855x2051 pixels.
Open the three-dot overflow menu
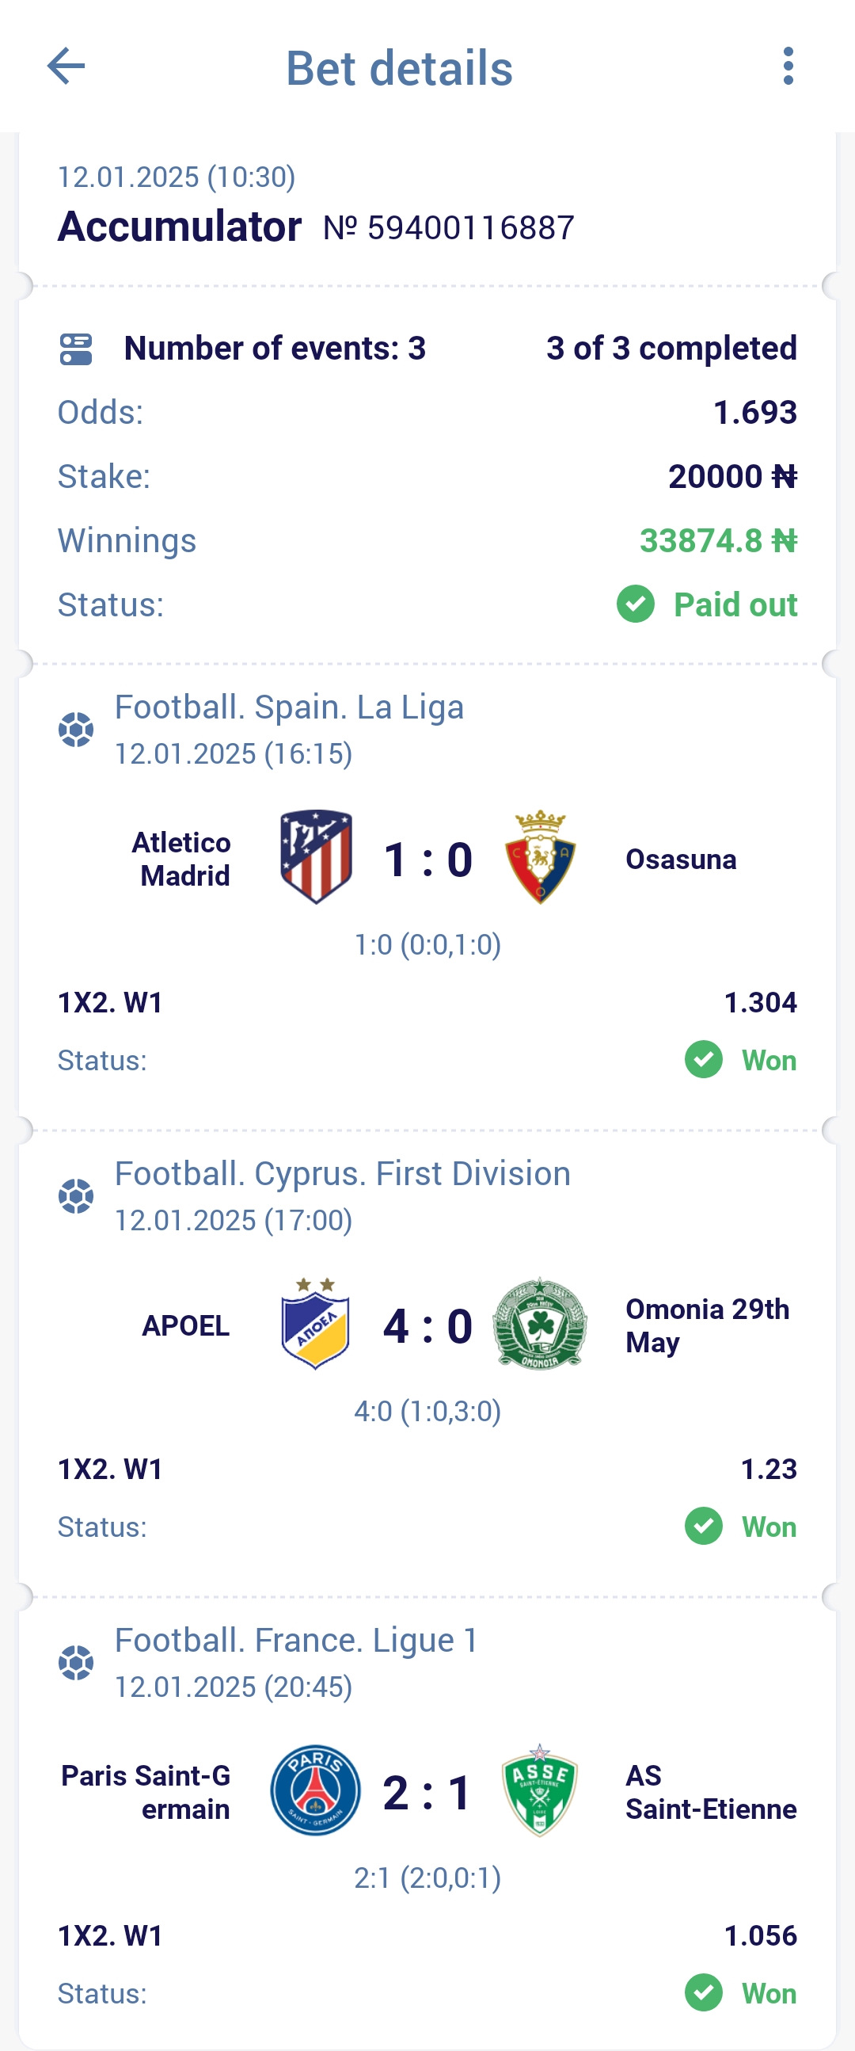[x=788, y=65]
